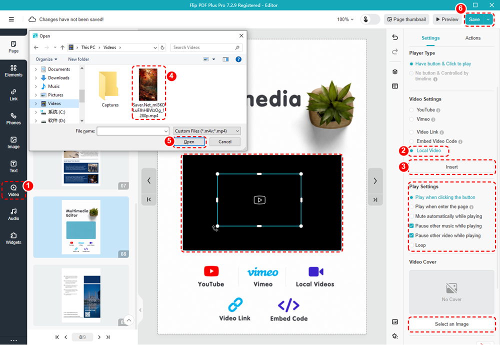Click the help icon in Open dialog

[238, 59]
